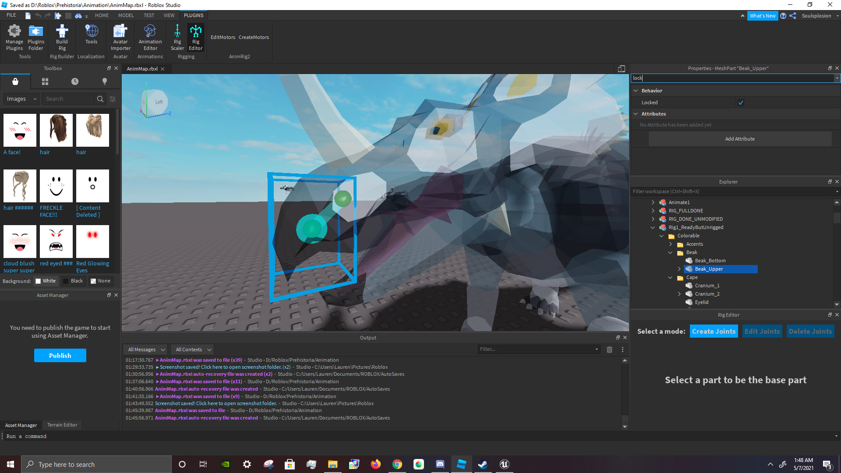Click the Rig Scaler plugin icon
The height and width of the screenshot is (473, 841).
(177, 37)
